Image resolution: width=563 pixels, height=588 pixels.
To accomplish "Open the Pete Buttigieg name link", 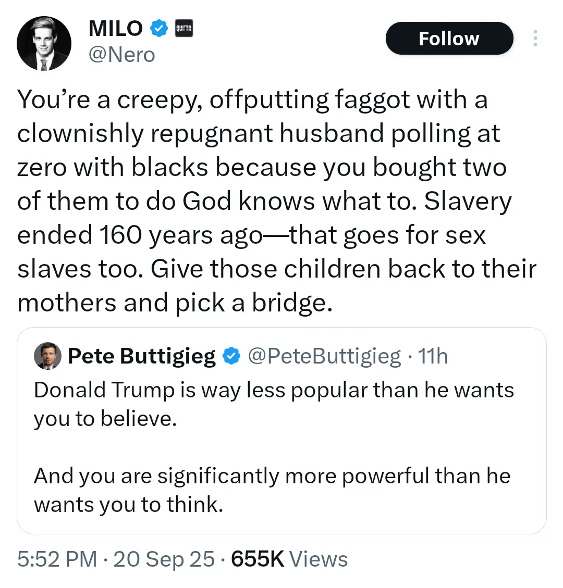I will 142,356.
